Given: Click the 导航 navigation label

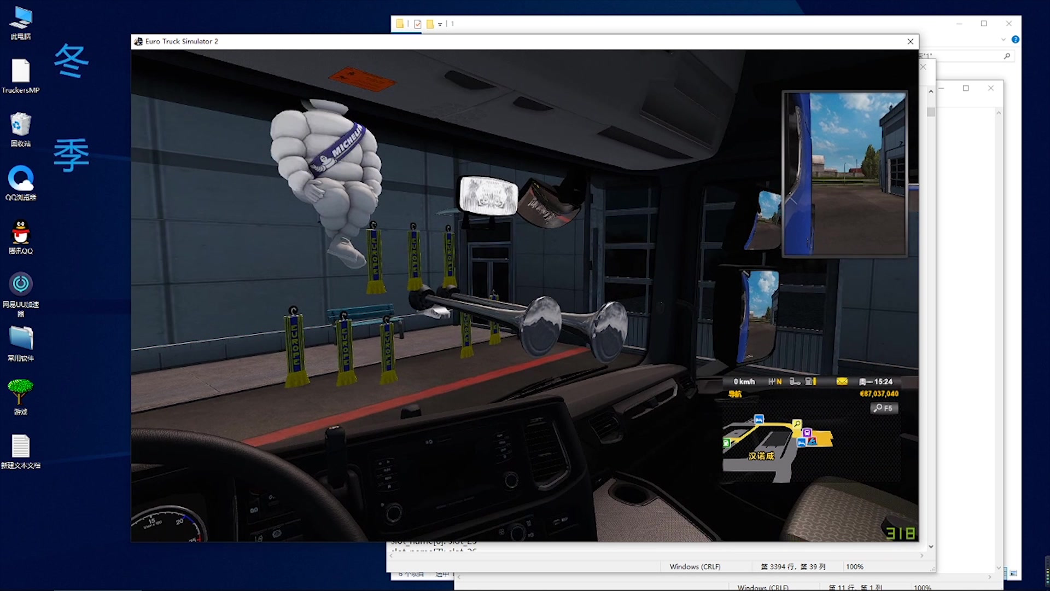Looking at the screenshot, I should tap(735, 394).
